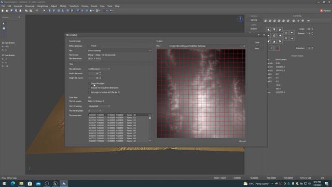This screenshot has width=332, height=187.
Task: Click the Save button below Close
Action: coord(257,48)
